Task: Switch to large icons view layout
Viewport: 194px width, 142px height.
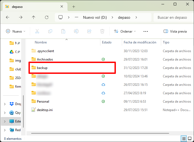Action: (x=189, y=139)
